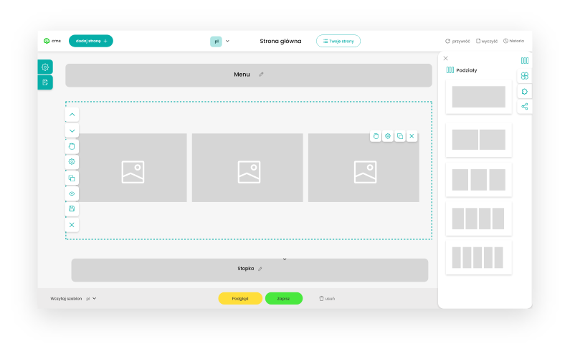Click the share icon in the right sidebar
The image size is (570, 354).
pos(525,107)
